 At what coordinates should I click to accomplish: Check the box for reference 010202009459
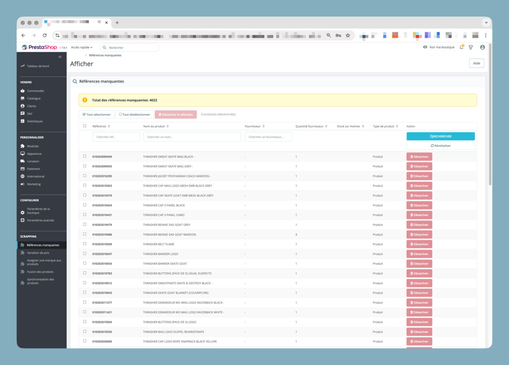pos(85,156)
